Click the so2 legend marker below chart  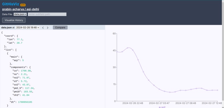[x=160, y=107]
